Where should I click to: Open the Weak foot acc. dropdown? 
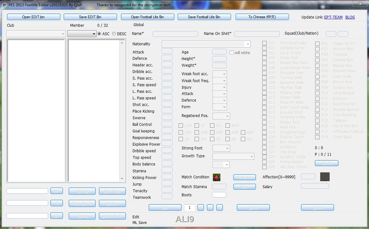(219, 74)
